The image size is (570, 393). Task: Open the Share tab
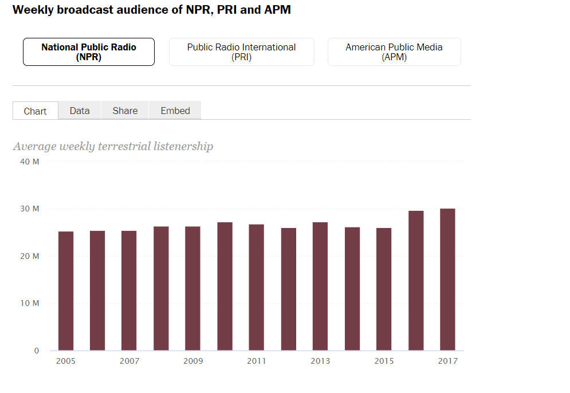pyautogui.click(x=125, y=111)
